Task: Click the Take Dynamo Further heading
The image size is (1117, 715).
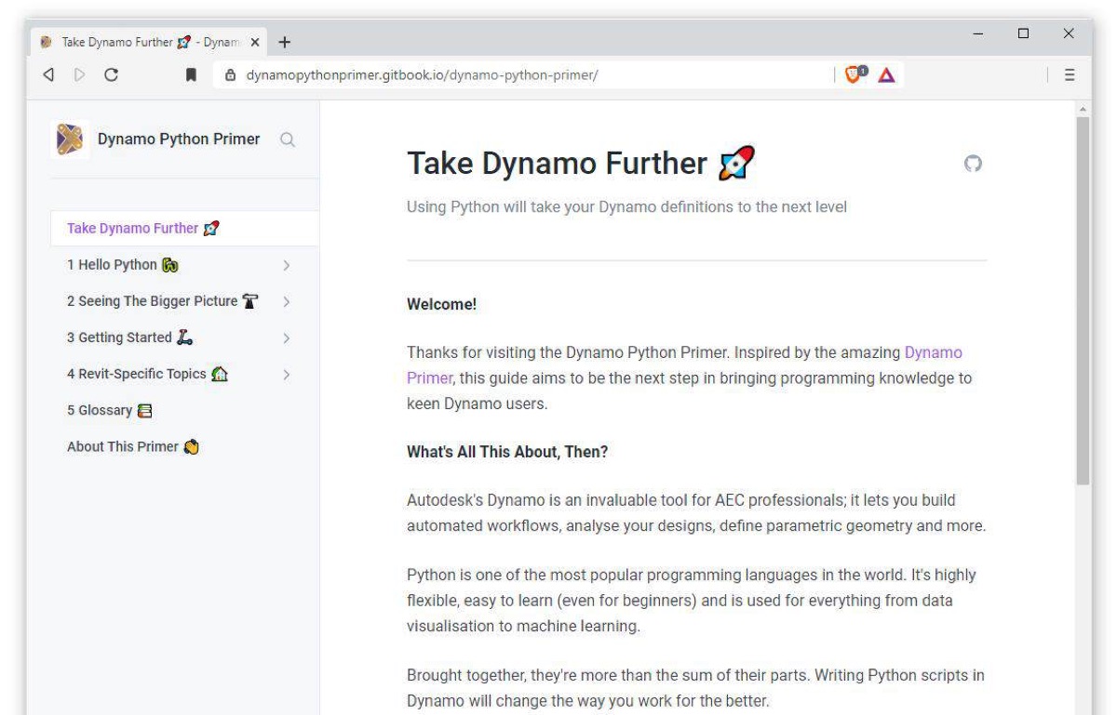Action: click(582, 164)
